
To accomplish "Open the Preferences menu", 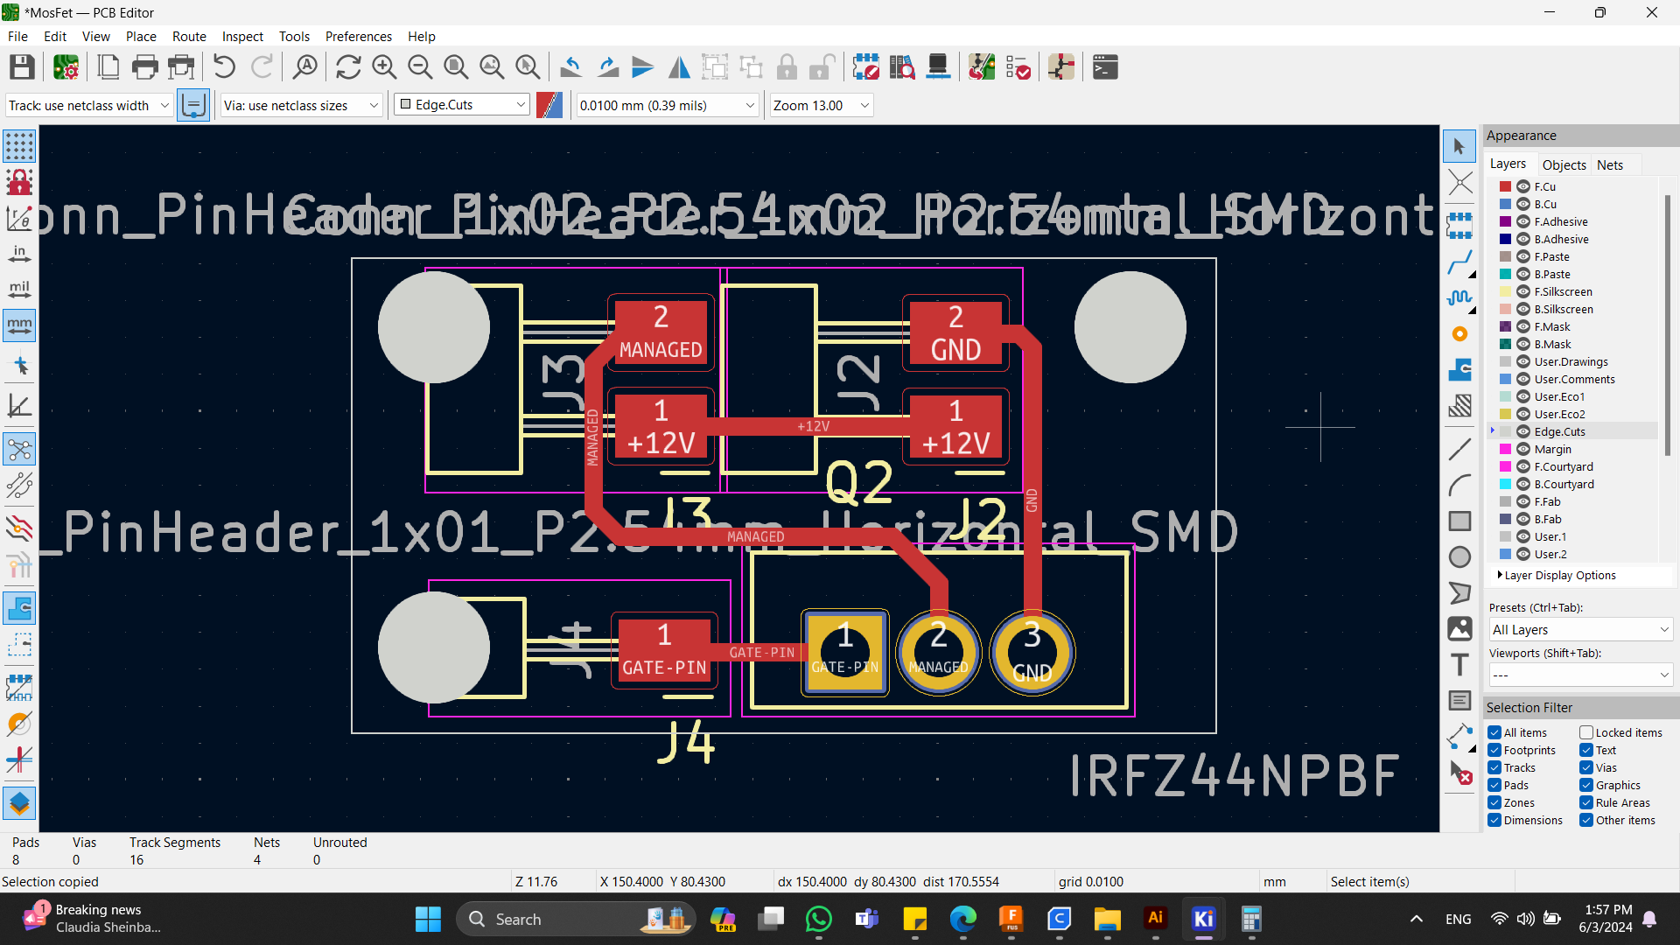I will pyautogui.click(x=359, y=36).
